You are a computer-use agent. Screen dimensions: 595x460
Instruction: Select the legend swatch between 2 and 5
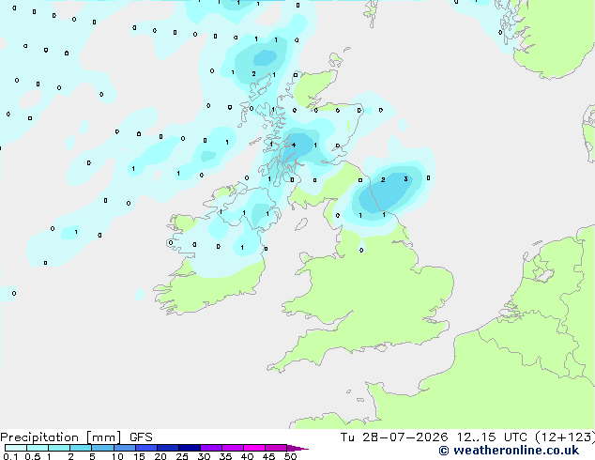click(x=81, y=448)
